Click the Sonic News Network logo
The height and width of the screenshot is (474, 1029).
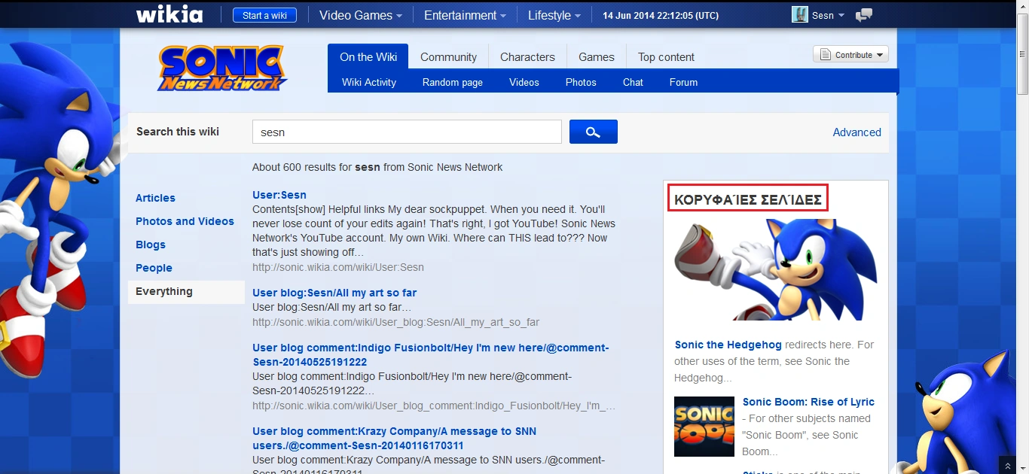222,68
